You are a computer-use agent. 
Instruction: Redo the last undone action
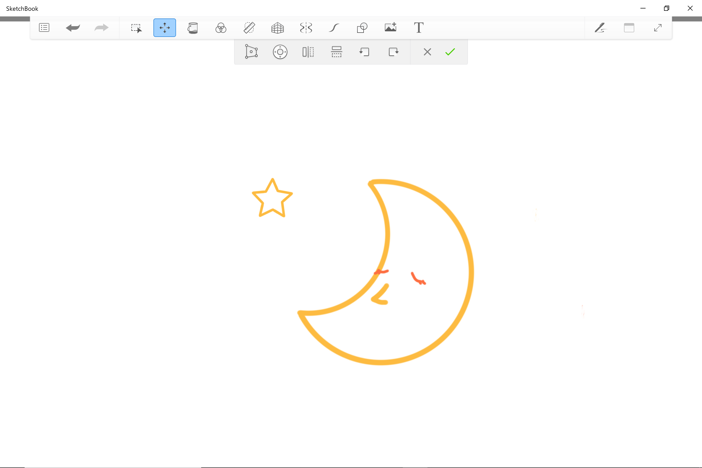[x=102, y=28]
